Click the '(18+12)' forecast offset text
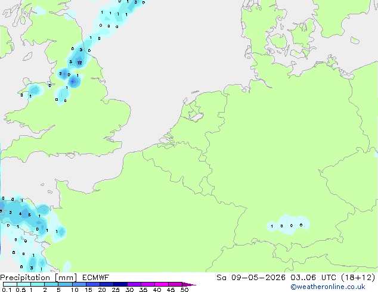 (358, 278)
